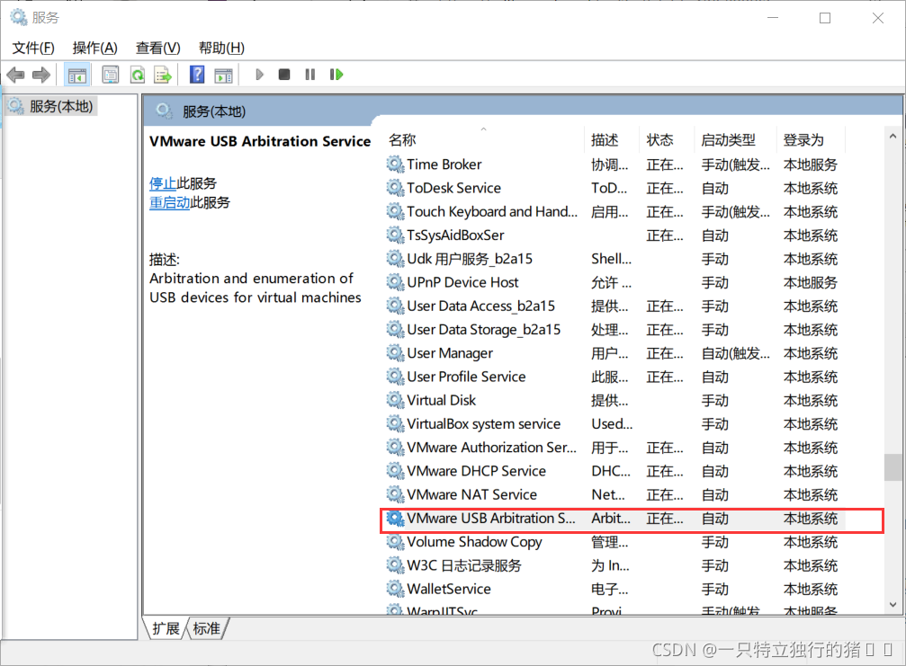This screenshot has width=906, height=666.
Task: Click gear icon of VMware USB Arbitration row
Action: pyautogui.click(x=395, y=519)
